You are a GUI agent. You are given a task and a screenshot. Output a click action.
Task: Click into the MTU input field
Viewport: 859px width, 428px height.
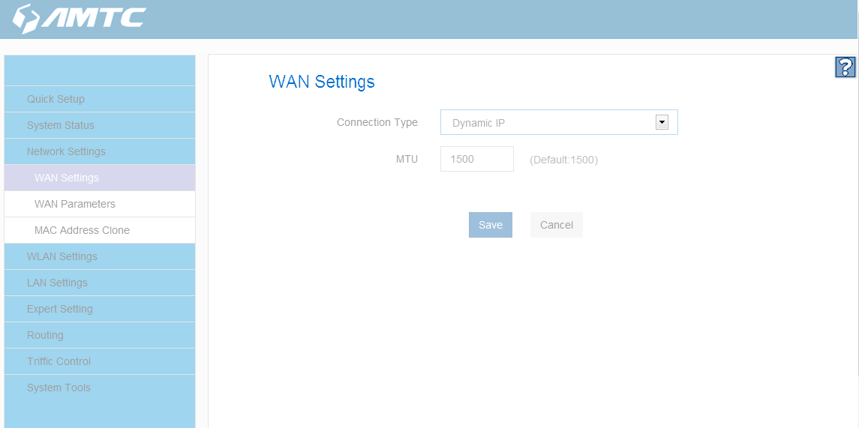pos(477,159)
